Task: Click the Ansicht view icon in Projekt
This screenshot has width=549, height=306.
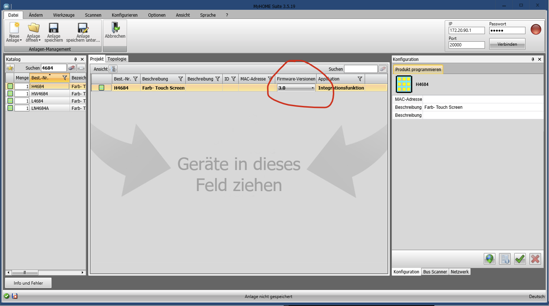Action: [x=113, y=69]
